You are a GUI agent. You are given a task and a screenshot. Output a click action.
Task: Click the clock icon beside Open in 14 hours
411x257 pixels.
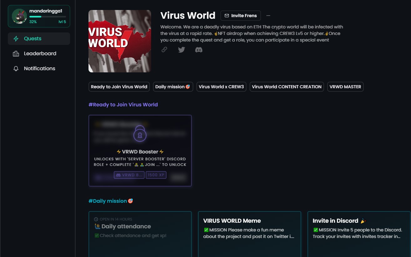[x=96, y=219]
